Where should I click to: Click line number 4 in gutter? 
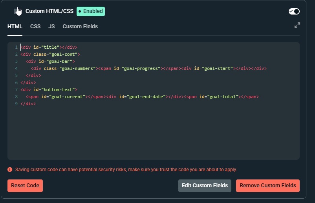click(16, 68)
